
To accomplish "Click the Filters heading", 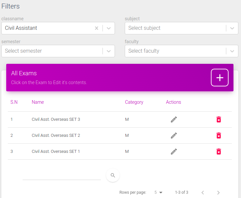I will (10, 6).
